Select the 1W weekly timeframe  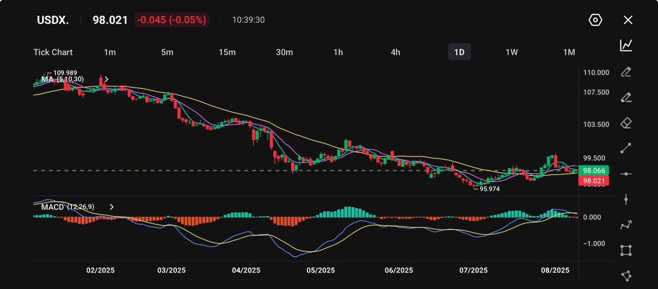pos(511,52)
